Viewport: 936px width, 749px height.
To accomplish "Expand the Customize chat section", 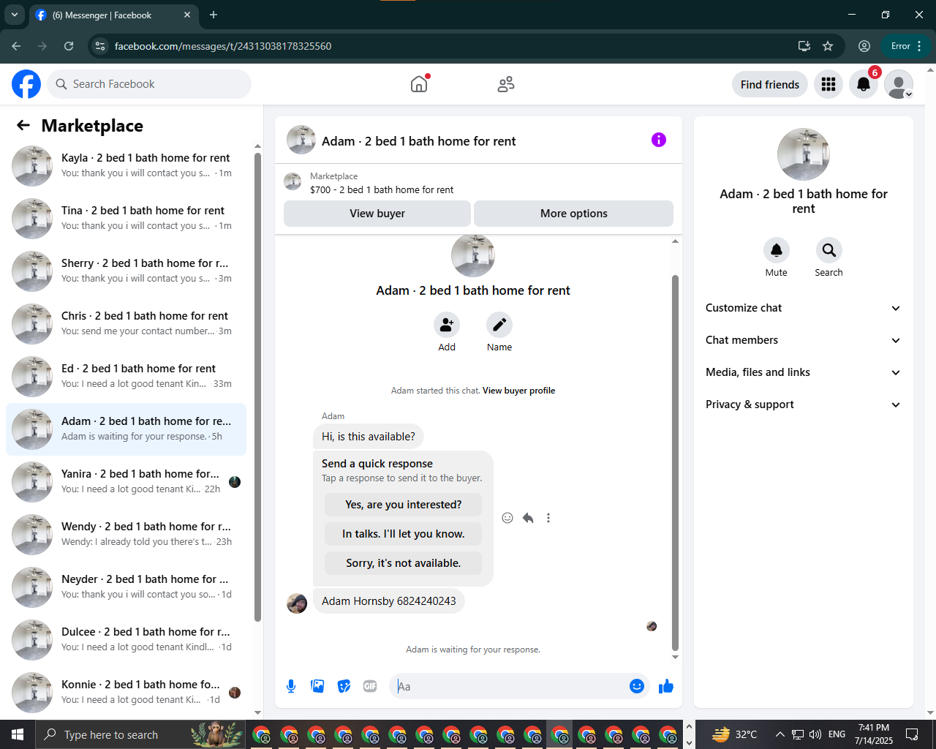I will point(803,308).
